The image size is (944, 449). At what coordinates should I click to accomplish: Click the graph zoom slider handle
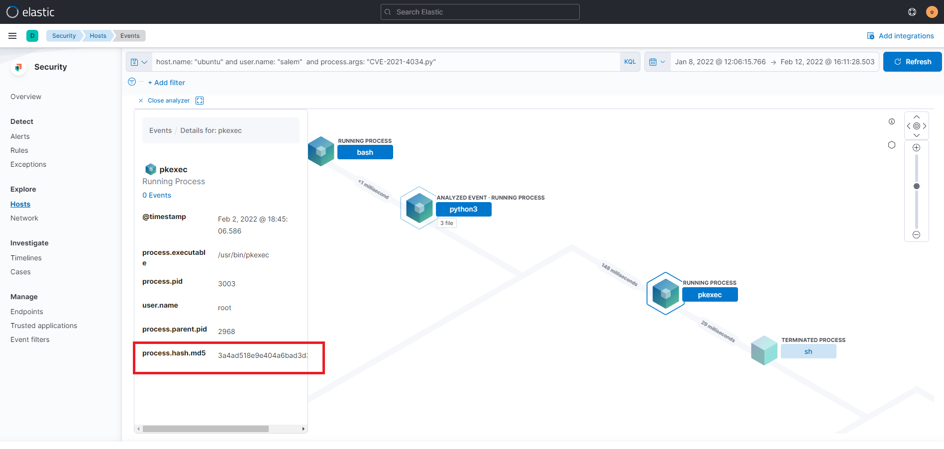pyautogui.click(x=916, y=186)
